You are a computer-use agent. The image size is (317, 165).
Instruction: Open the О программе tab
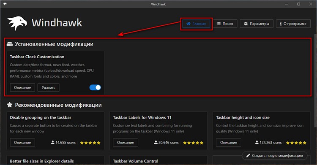click(293, 24)
